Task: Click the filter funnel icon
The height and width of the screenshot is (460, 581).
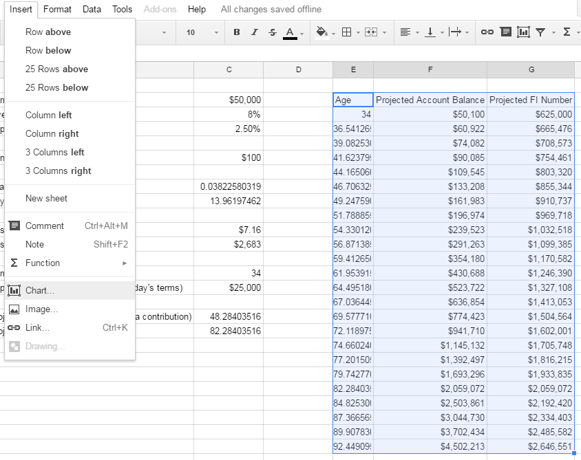Action: point(540,32)
